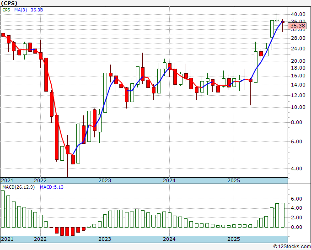Click the 6.00 MACD axis label
The height and width of the screenshot is (250, 311).
click(x=299, y=199)
